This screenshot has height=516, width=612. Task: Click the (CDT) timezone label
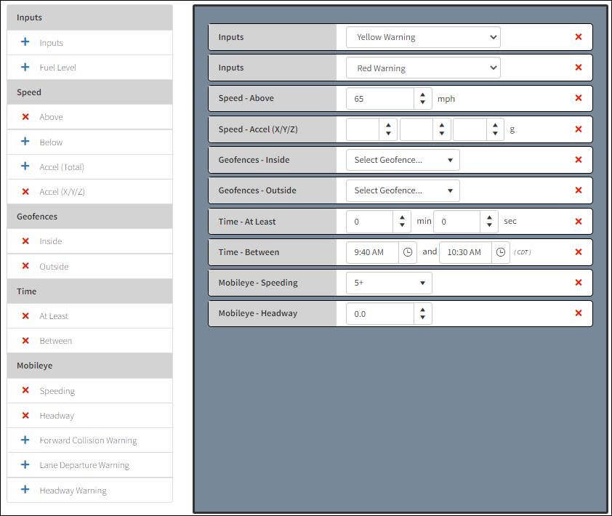coord(522,252)
